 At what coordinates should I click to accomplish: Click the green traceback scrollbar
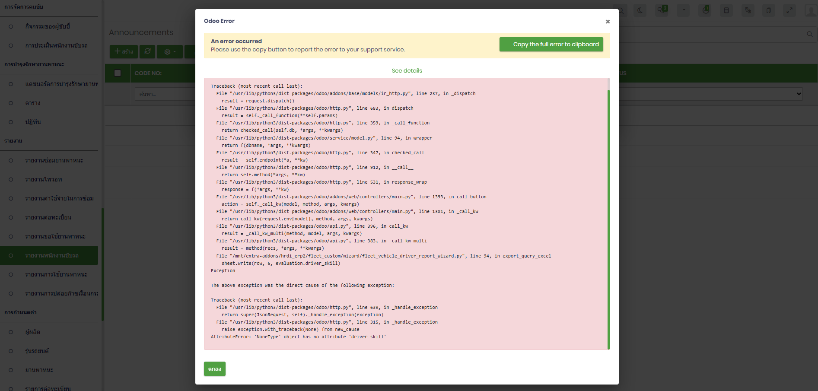tap(608, 216)
